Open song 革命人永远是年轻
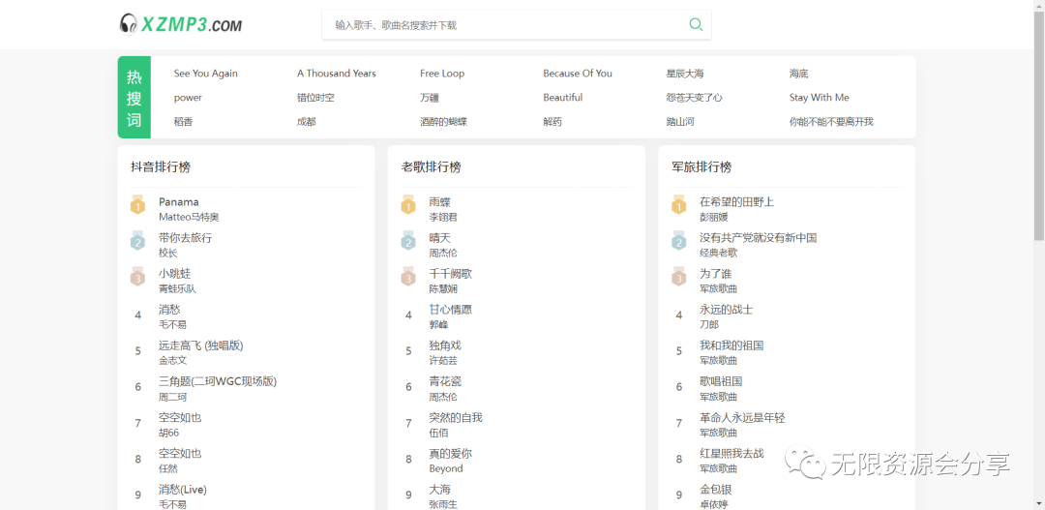1045x510 pixels. pos(742,417)
